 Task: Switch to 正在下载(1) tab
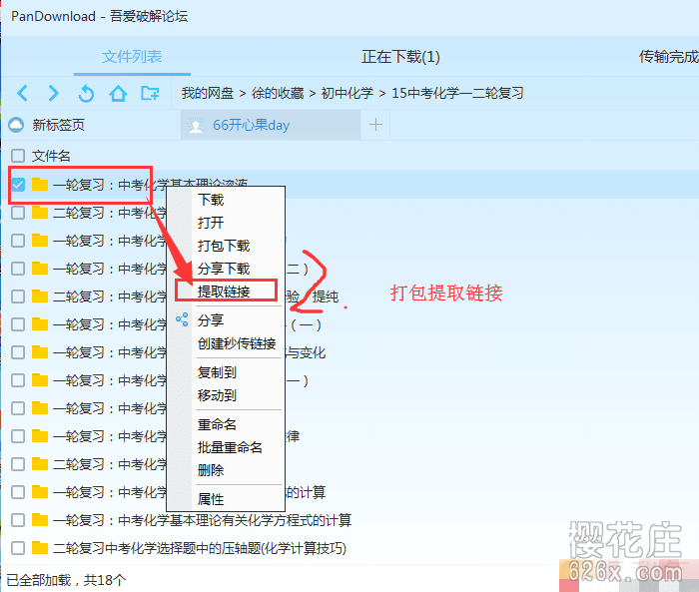400,57
